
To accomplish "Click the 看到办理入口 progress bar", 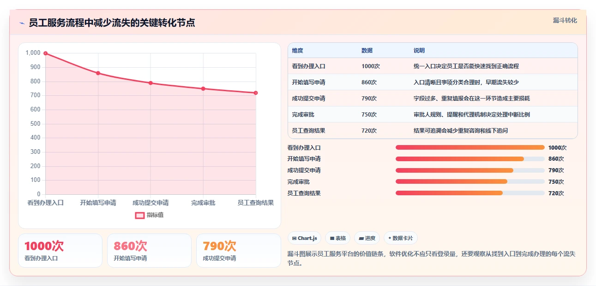I will pyautogui.click(x=470, y=147).
